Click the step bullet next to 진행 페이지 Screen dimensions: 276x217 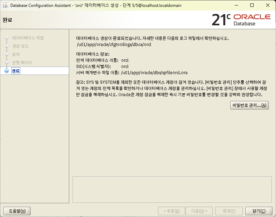(x=7, y=62)
